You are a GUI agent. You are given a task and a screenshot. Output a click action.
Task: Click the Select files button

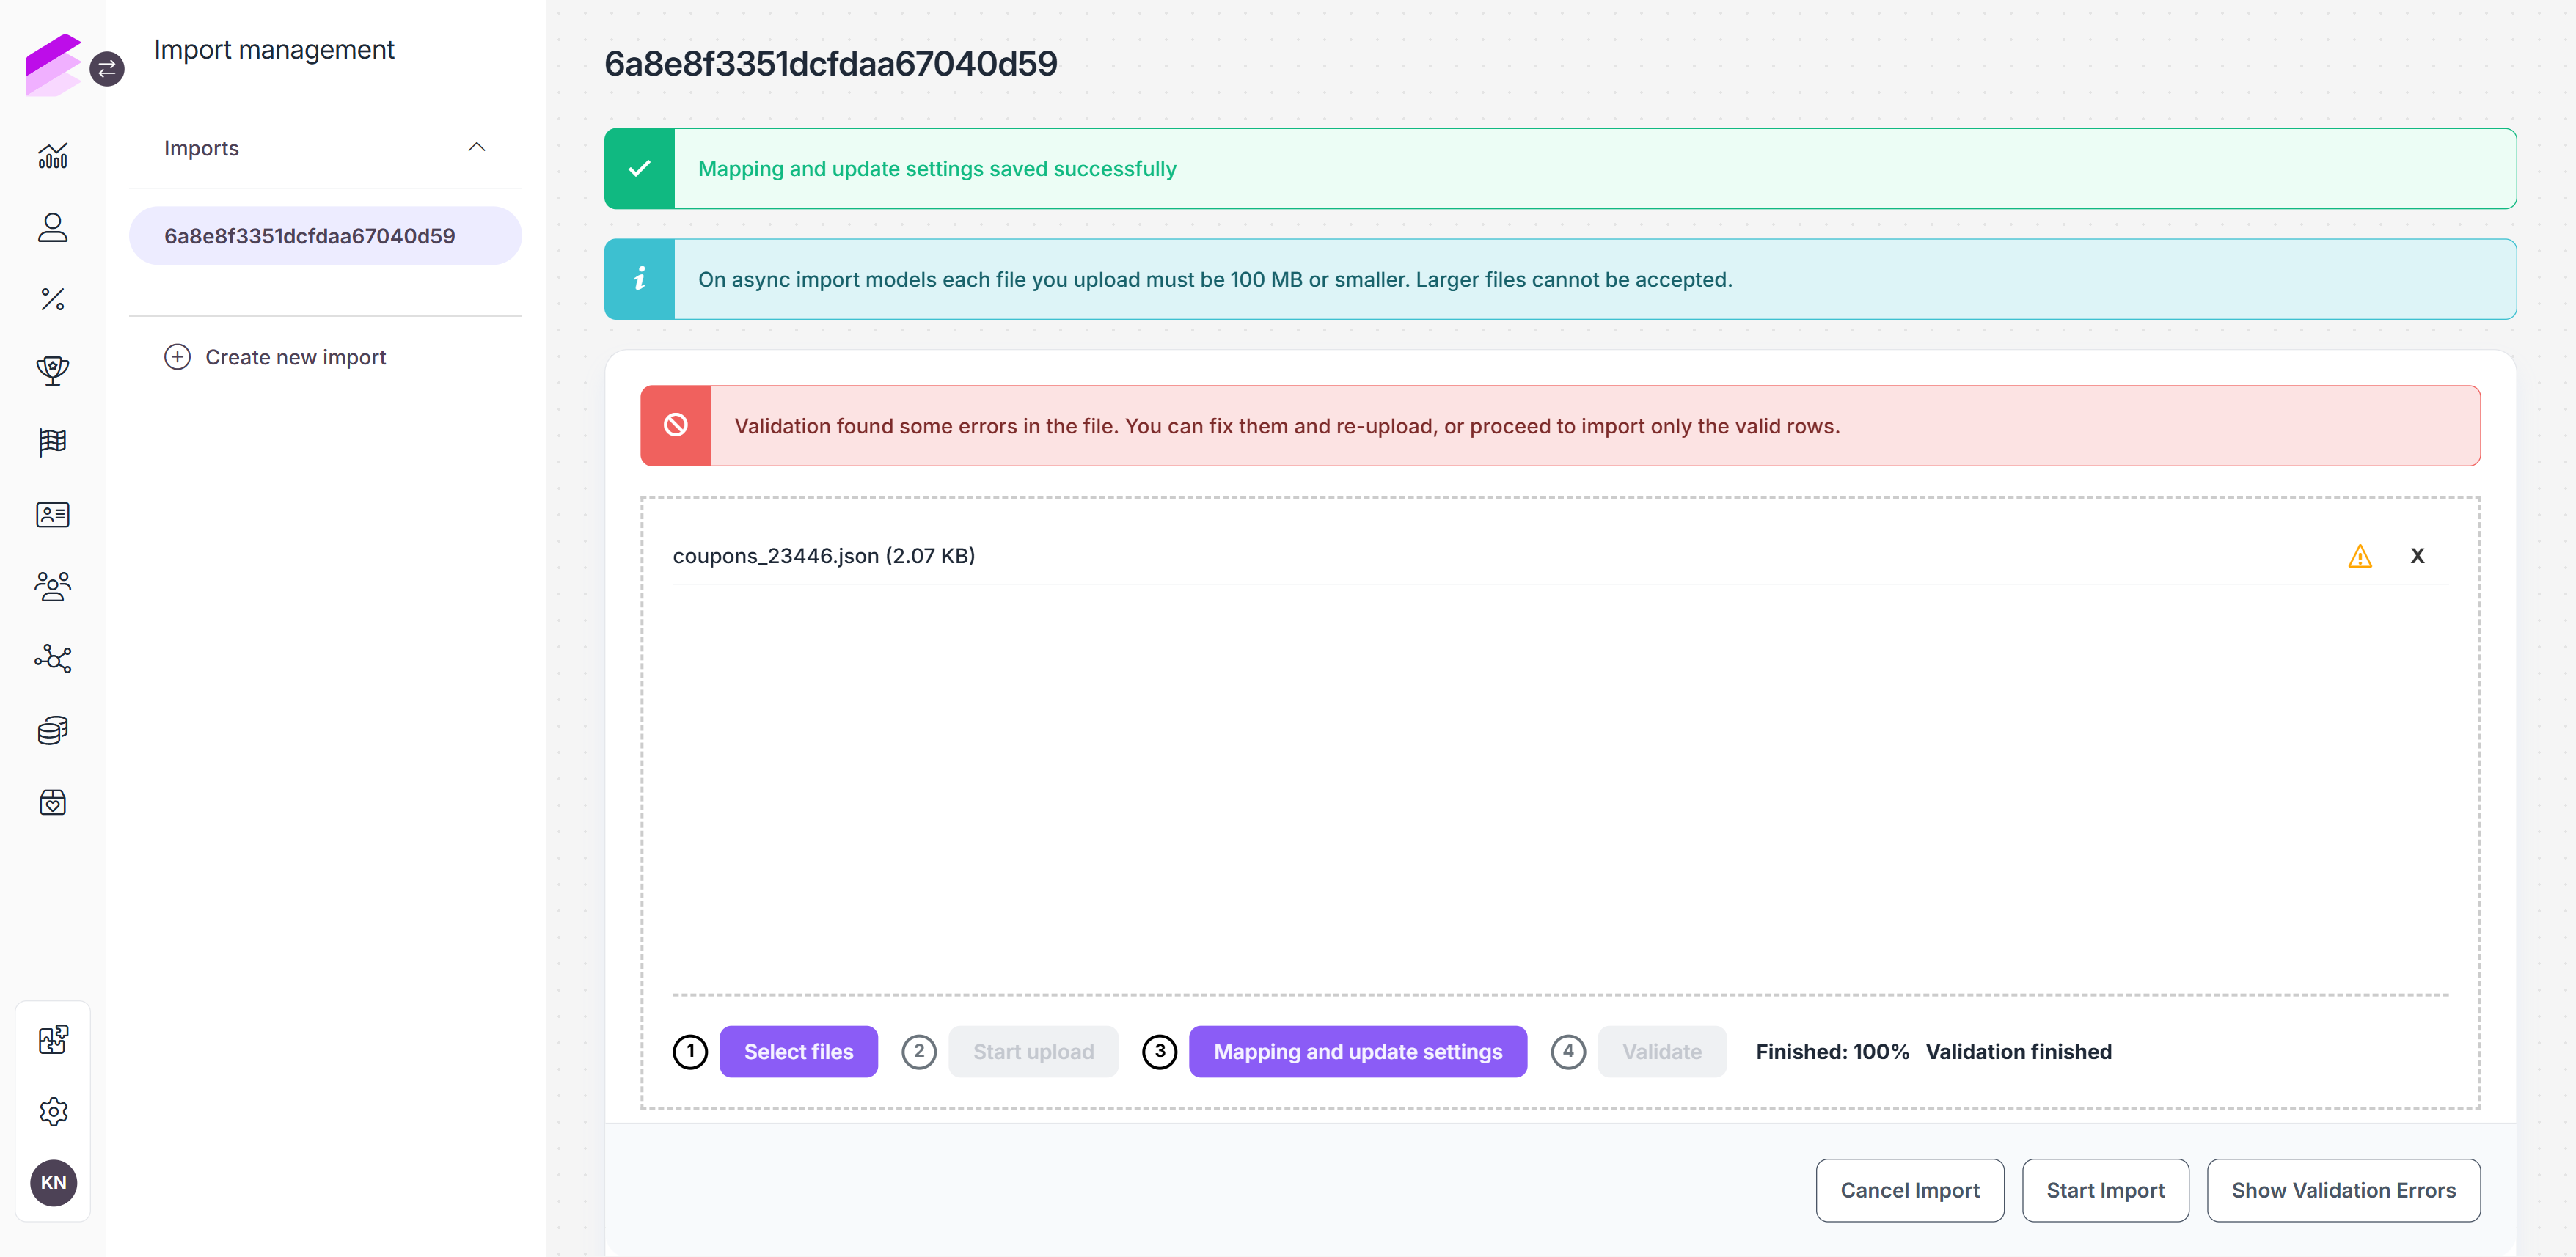pyautogui.click(x=798, y=1051)
